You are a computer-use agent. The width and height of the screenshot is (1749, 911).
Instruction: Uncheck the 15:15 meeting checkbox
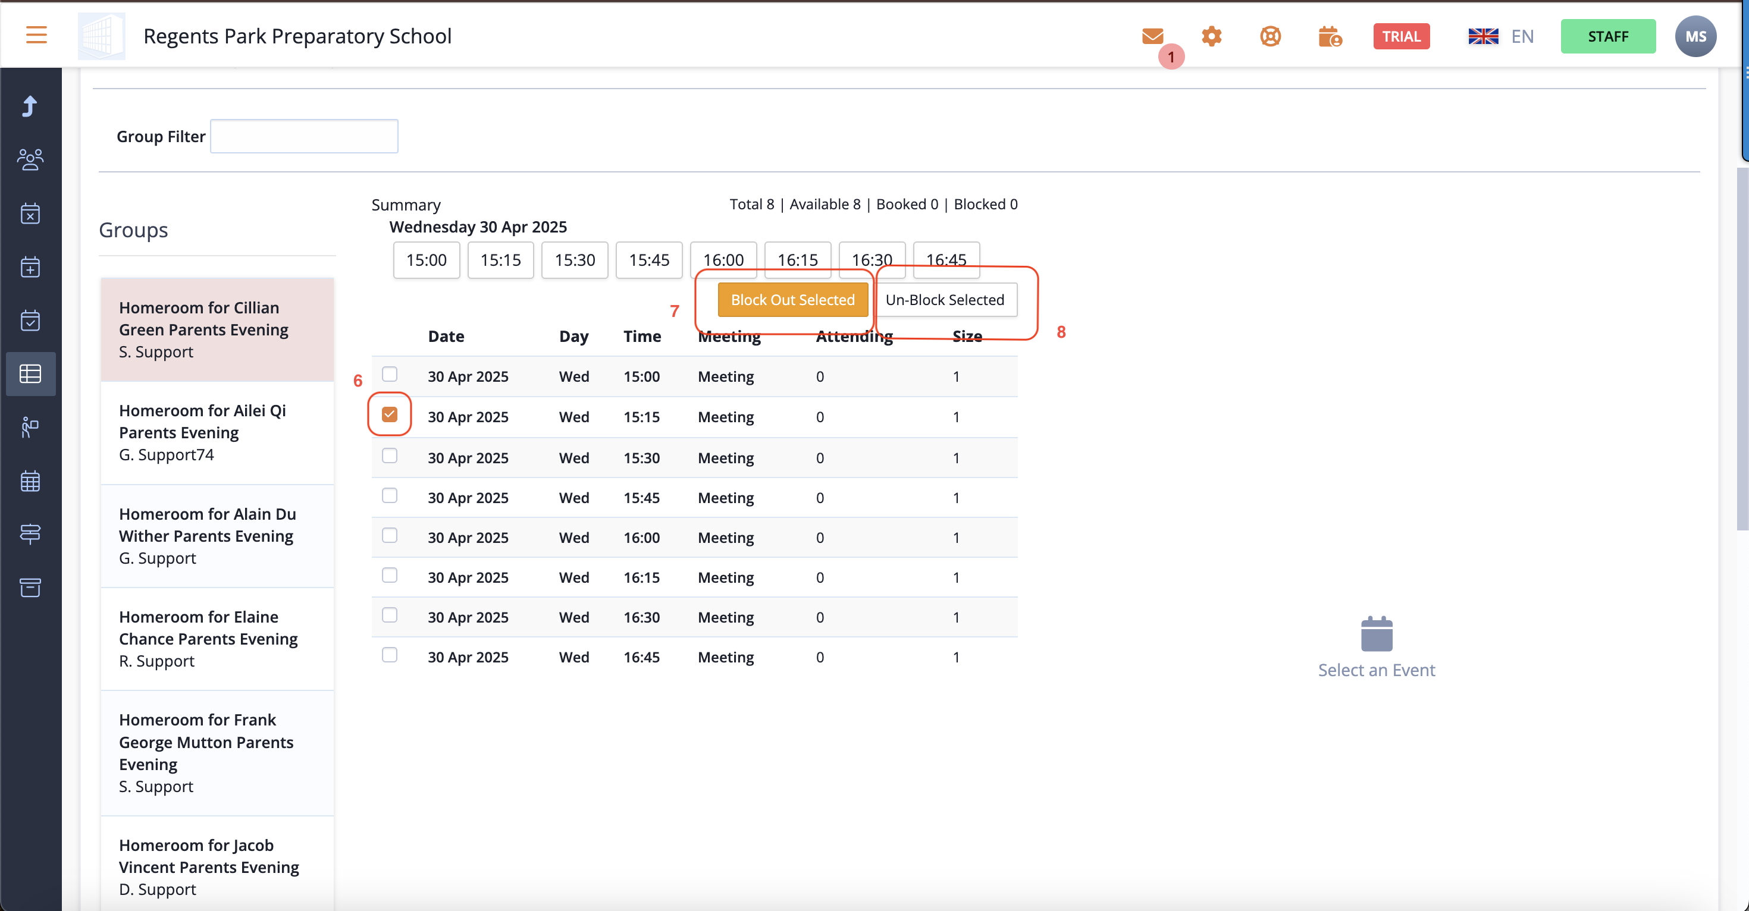coord(390,414)
